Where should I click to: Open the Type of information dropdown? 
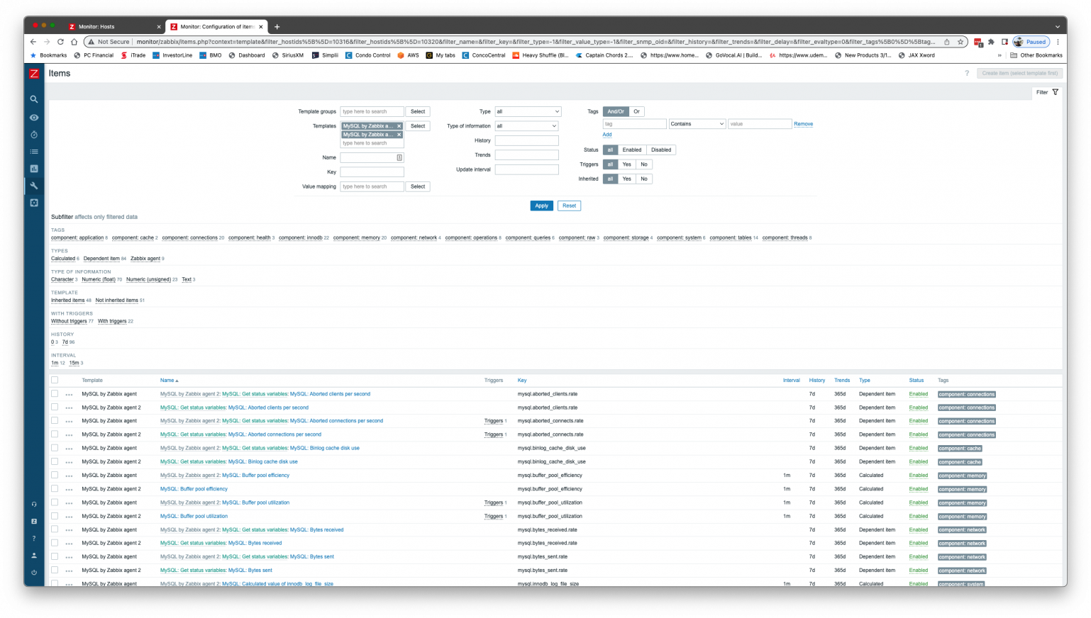526,126
